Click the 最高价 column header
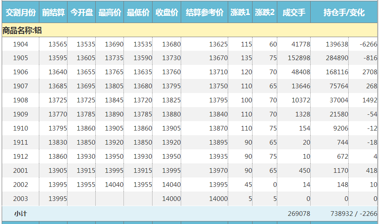The width and height of the screenshot is (379, 224). coord(110,13)
